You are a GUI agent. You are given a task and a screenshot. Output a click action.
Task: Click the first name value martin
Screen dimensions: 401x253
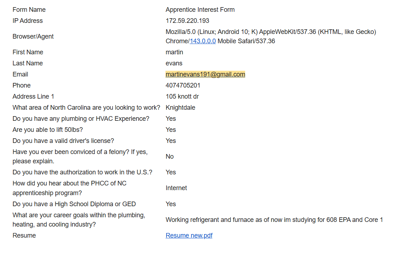click(174, 52)
